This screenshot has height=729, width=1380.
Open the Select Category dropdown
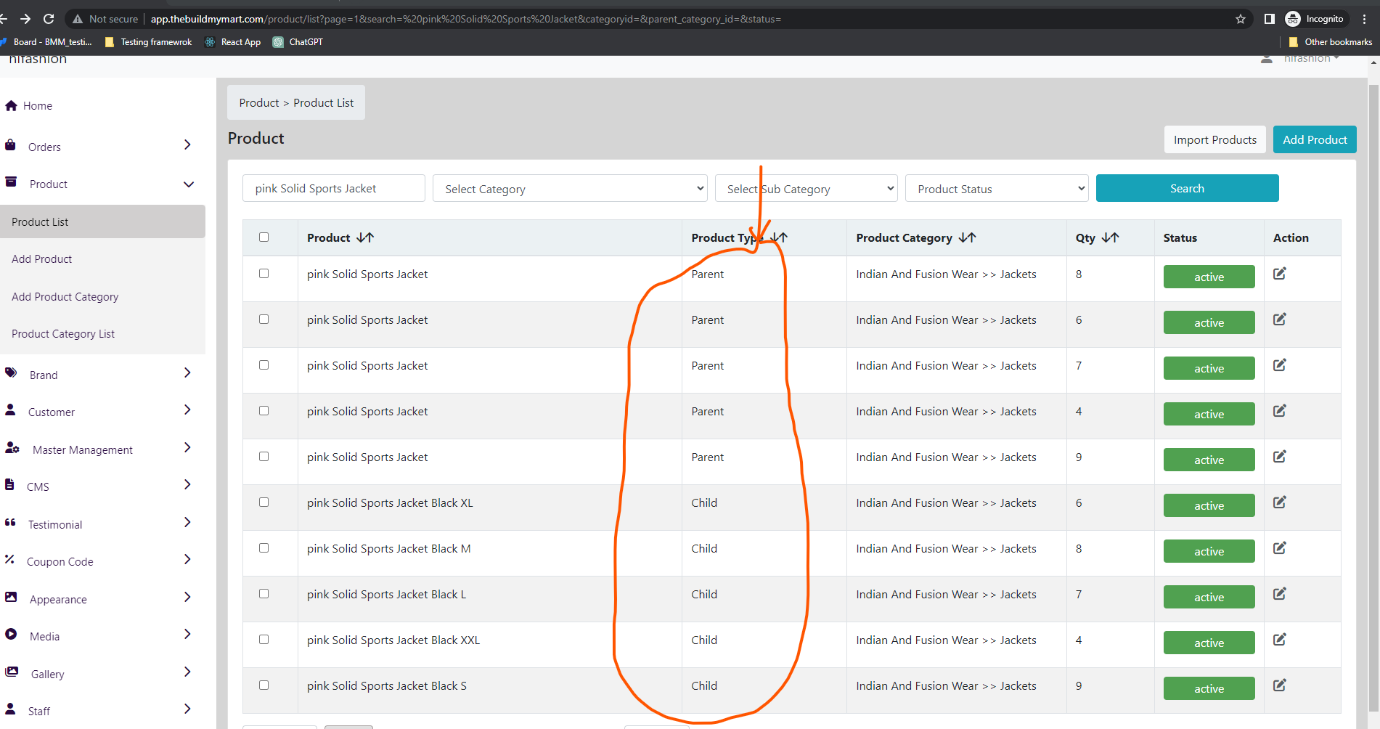coord(570,189)
